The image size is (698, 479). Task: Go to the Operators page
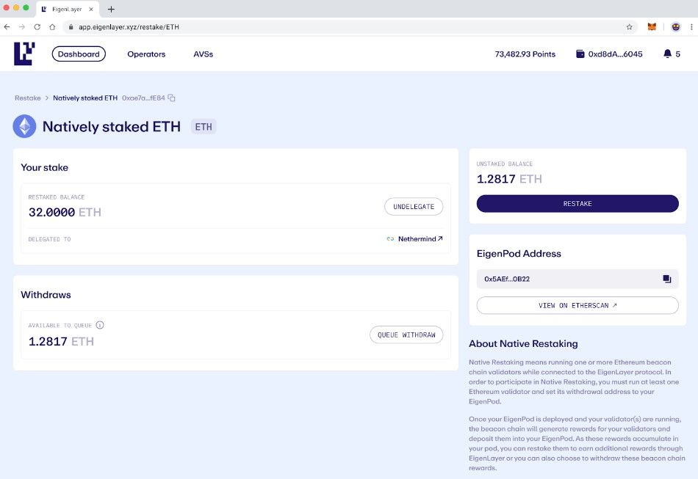146,54
